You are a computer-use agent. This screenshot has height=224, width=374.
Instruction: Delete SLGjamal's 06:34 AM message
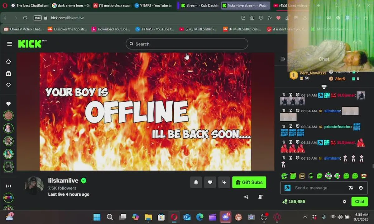tap(284, 95)
